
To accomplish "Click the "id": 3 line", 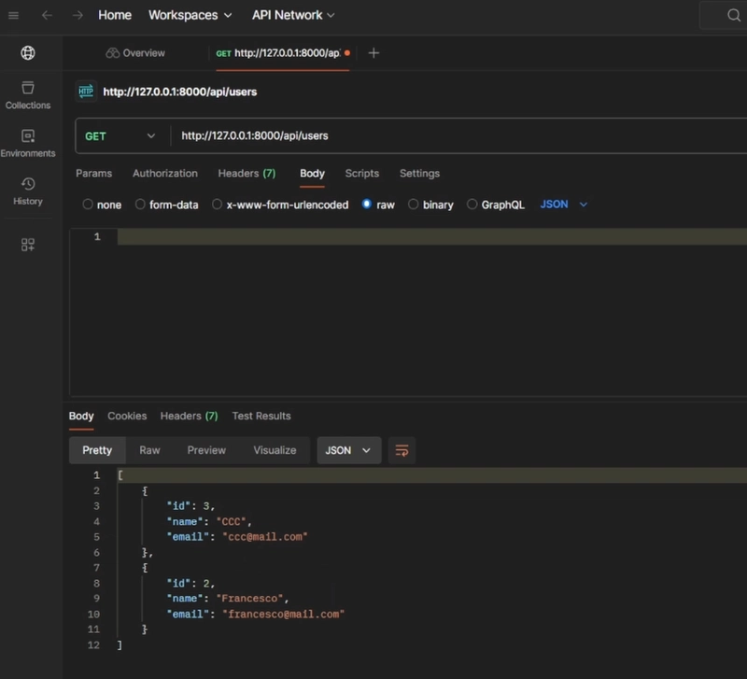I will click(x=190, y=506).
